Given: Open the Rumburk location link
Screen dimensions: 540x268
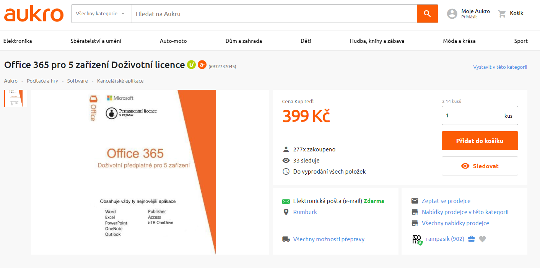Looking at the screenshot, I should coord(305,212).
